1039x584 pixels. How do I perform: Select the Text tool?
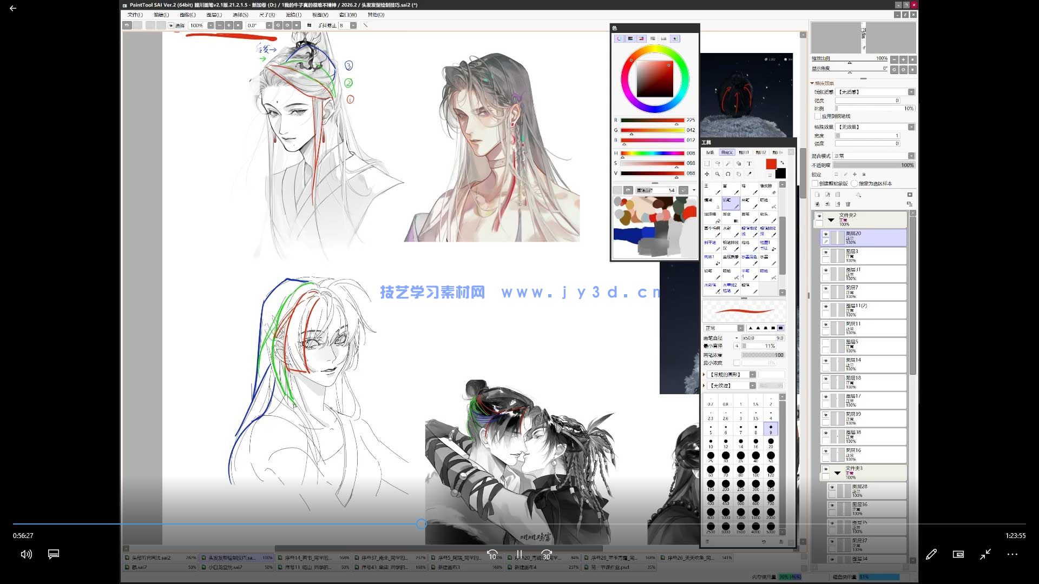[x=749, y=164]
